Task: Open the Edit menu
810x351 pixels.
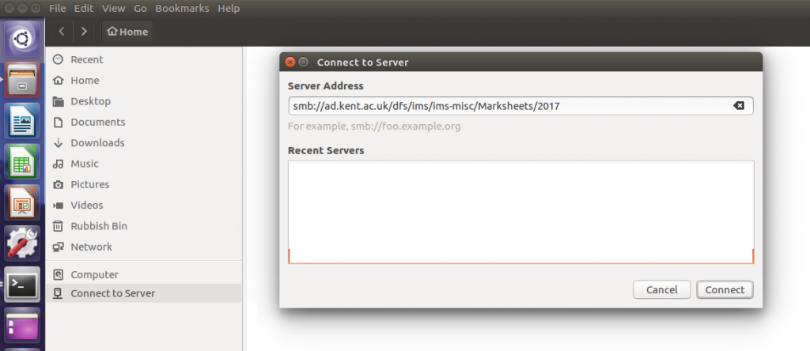Action: (x=83, y=9)
